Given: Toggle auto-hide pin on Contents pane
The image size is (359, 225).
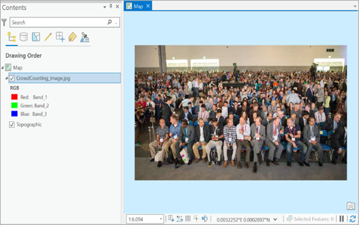Looking at the screenshot, I should (x=111, y=7).
